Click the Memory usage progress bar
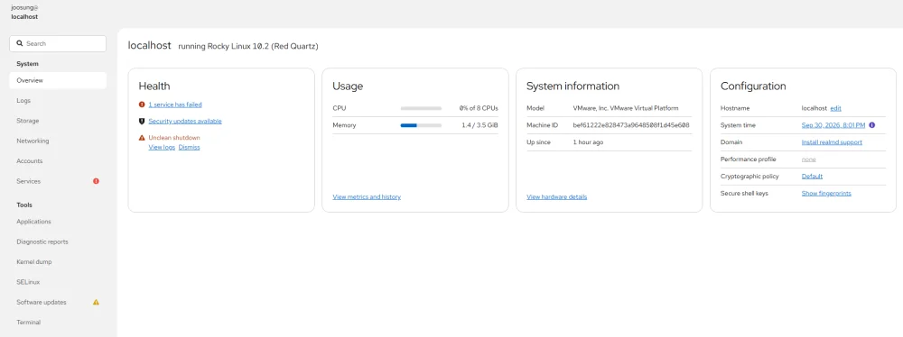 pyautogui.click(x=421, y=125)
